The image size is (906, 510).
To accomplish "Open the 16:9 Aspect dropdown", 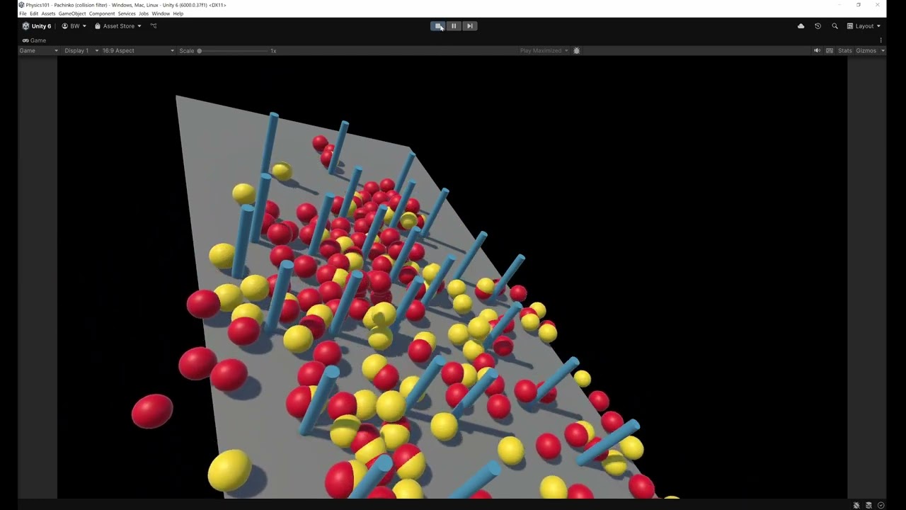I will (x=138, y=50).
